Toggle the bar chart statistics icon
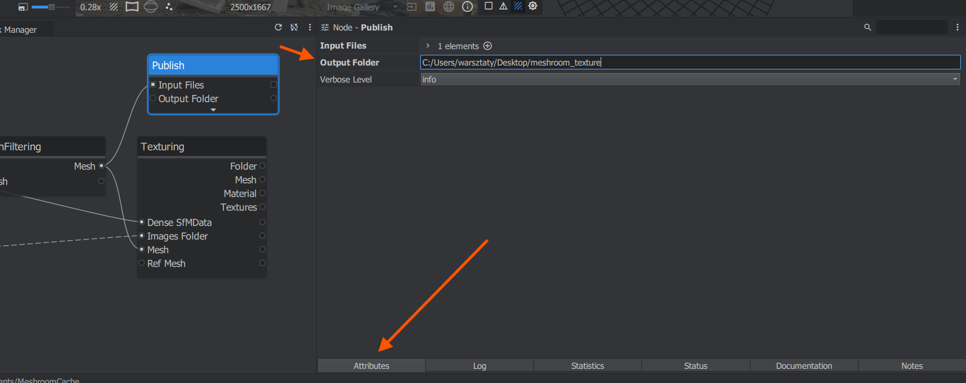966x383 pixels. click(x=430, y=7)
